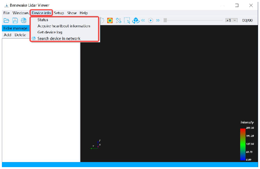The width and height of the screenshot is (260, 169).
Task: Click the 3D cube rotate view icon
Action: (136, 20)
